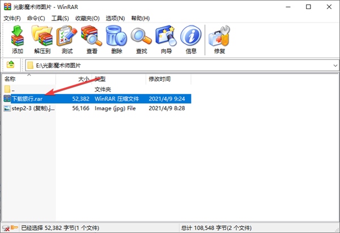Click the WinRAR app icon in title bar
The image size is (340, 233).
pyautogui.click(x=7, y=7)
